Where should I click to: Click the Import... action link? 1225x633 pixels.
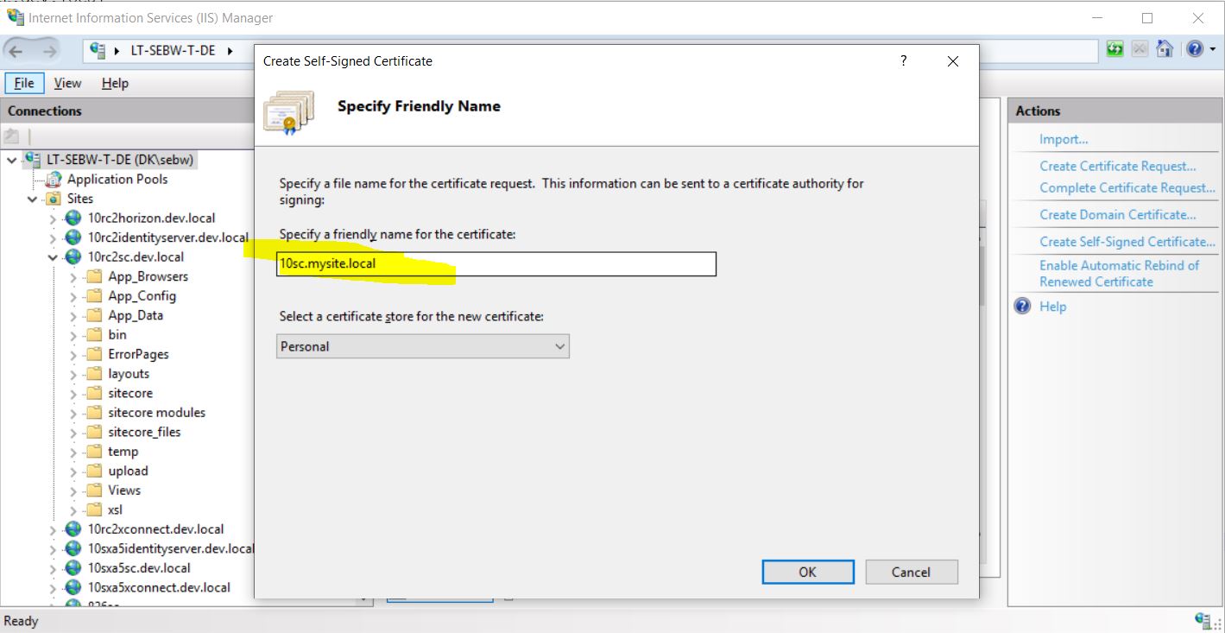click(x=1064, y=139)
